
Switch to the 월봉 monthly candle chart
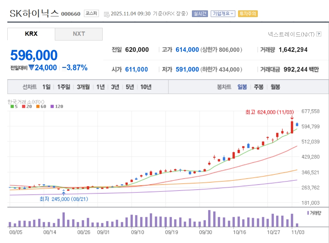click(276, 87)
